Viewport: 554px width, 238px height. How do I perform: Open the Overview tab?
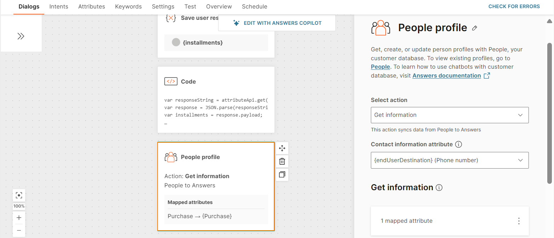coord(219,6)
